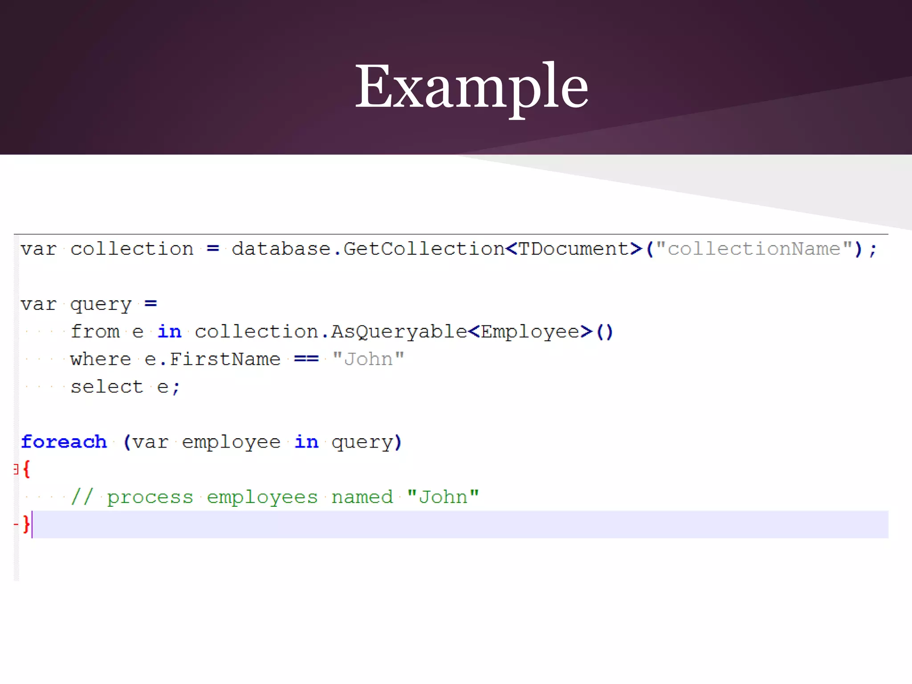Click the "Employee" generic type
The height and width of the screenshot is (684, 912).
(x=529, y=332)
